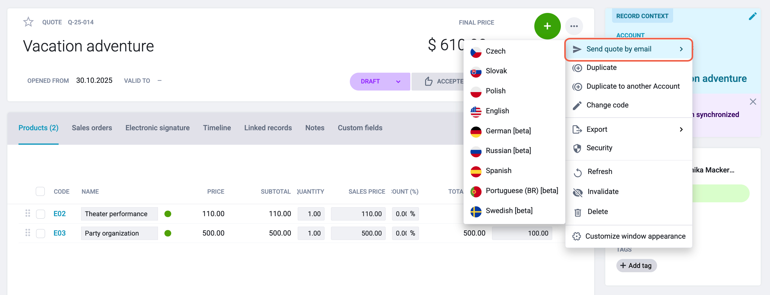Select Portuguese (BR) [beta] language
Image resolution: width=770 pixels, height=295 pixels.
pyautogui.click(x=514, y=191)
